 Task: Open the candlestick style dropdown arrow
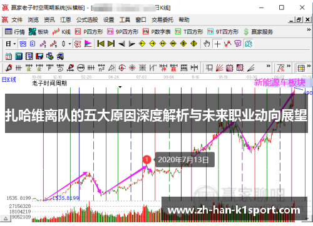click(69, 44)
